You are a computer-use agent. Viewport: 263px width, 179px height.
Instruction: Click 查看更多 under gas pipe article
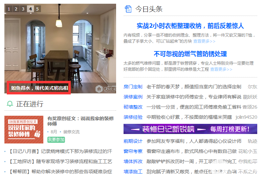pos(221,69)
